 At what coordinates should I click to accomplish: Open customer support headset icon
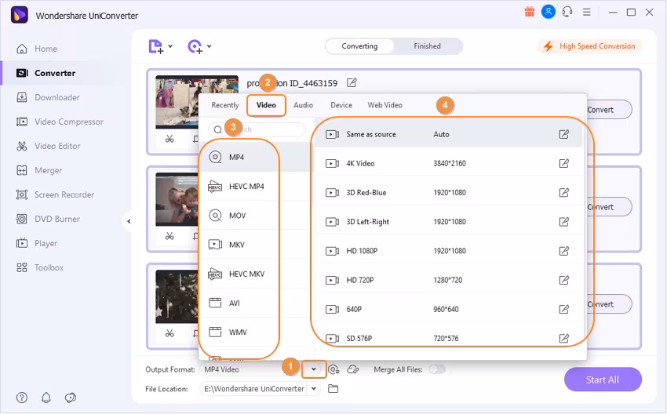click(x=567, y=12)
